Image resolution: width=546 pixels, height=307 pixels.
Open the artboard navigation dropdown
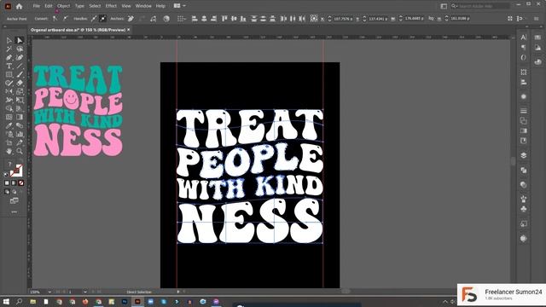pos(85,292)
